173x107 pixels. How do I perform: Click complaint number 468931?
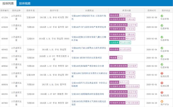tap(5, 75)
